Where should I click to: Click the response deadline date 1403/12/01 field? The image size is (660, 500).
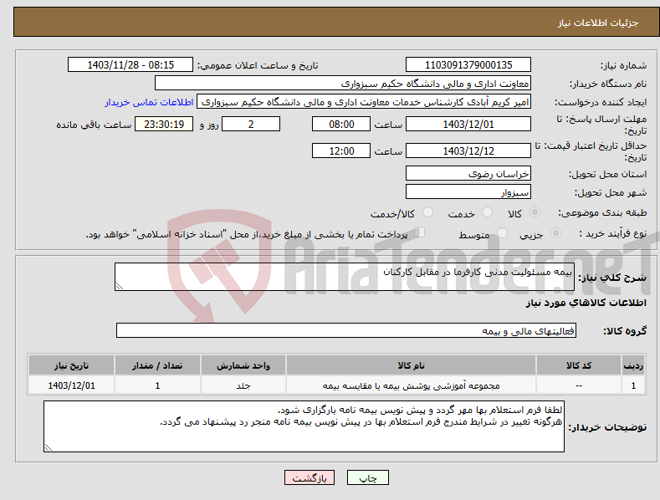(468, 124)
